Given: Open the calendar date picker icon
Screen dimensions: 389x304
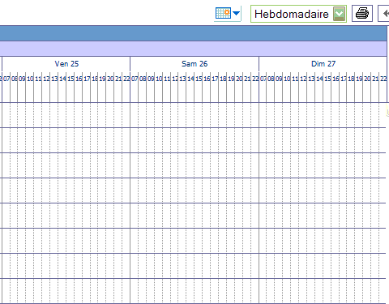Looking at the screenshot, I should tap(223, 13).
